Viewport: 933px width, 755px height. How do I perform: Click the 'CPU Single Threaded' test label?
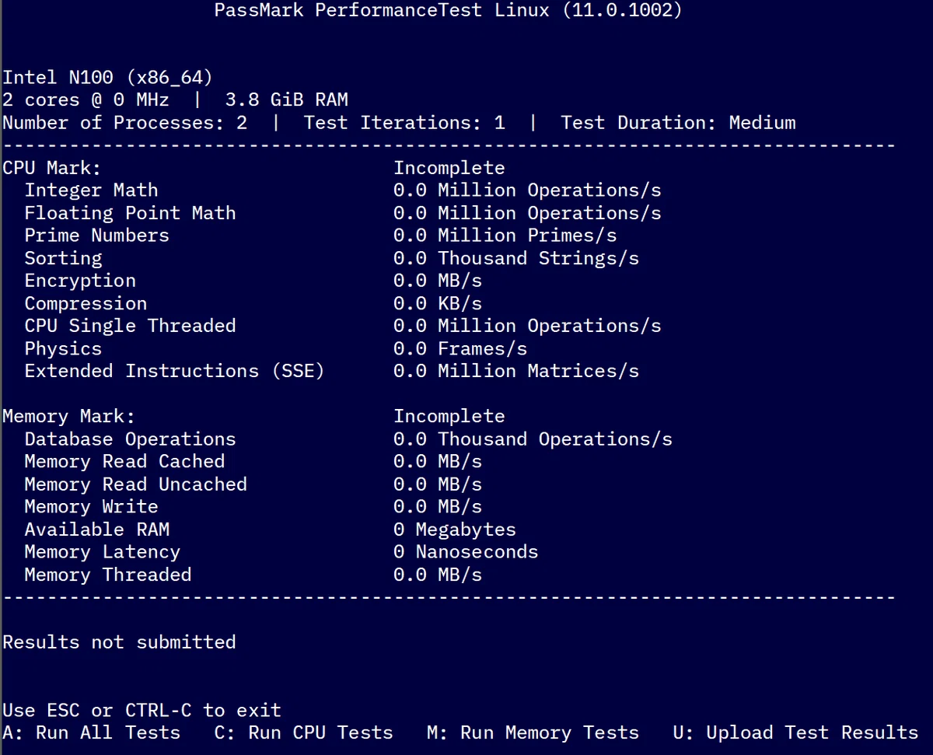coord(130,326)
